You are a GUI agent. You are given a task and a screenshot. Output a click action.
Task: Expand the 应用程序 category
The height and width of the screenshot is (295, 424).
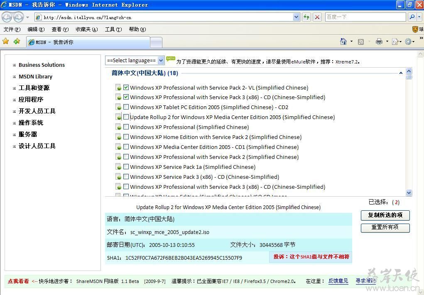tap(31, 100)
